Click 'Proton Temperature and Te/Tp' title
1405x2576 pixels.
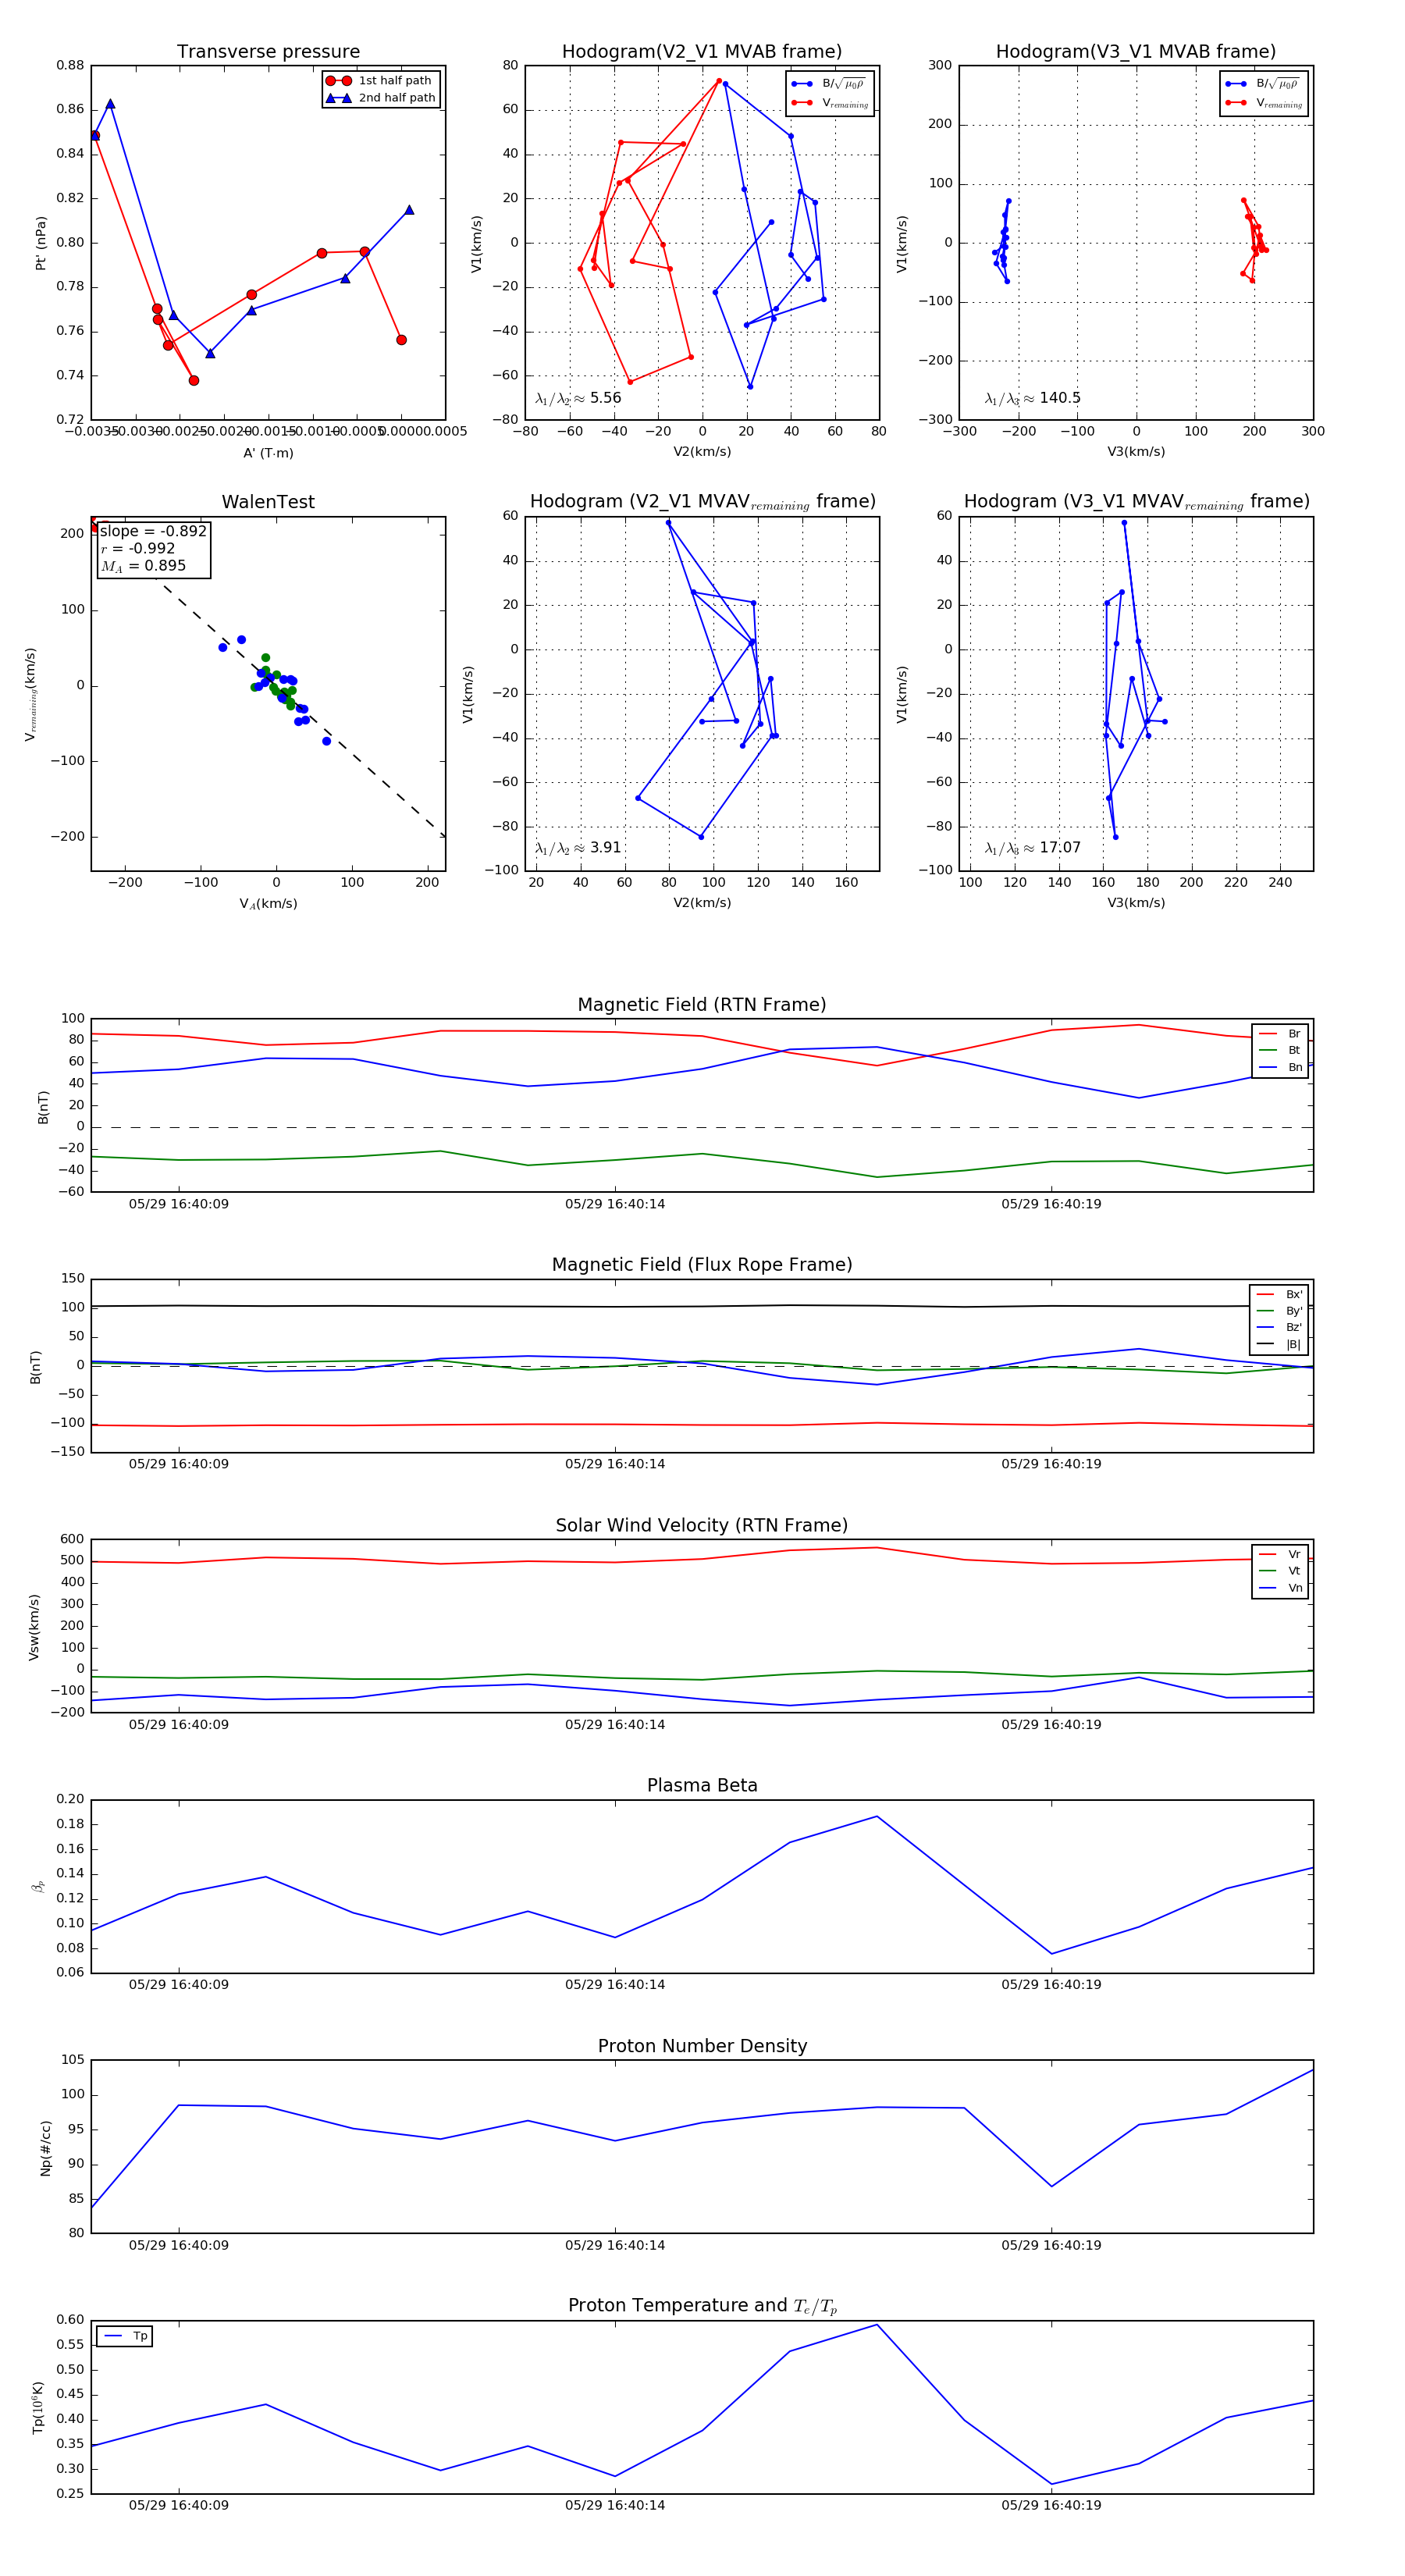[x=702, y=2306]
